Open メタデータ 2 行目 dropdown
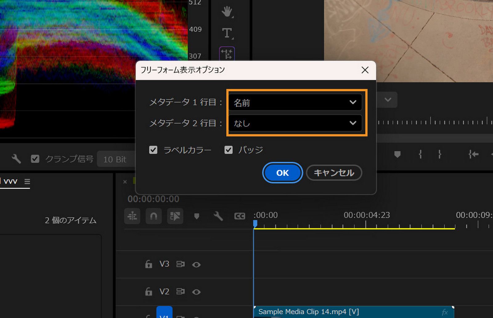This screenshot has height=318, width=493. click(x=295, y=123)
